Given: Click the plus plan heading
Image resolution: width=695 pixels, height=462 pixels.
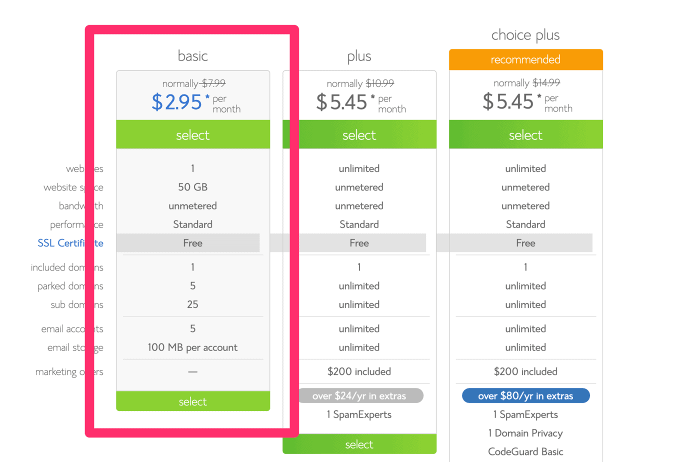Looking at the screenshot, I should (359, 56).
